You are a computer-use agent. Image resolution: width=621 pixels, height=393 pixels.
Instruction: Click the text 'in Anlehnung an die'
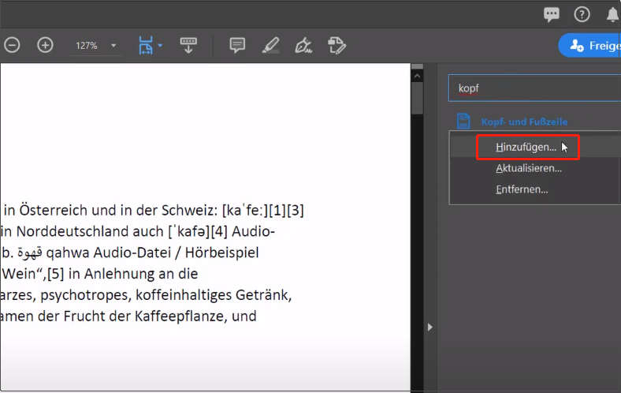[133, 274]
